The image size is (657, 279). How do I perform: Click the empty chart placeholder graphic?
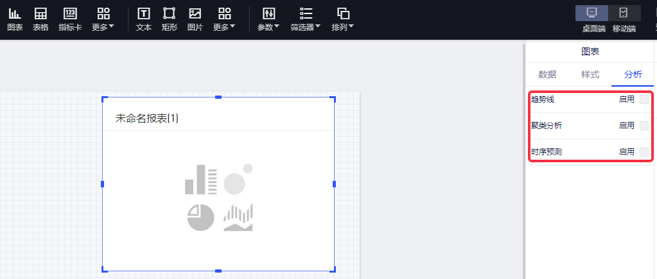click(x=218, y=198)
